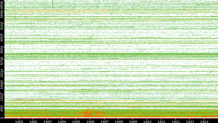This screenshot has width=218, height=123.
Task: Click the 13107 port axis label
Action: [x=1, y=96]
